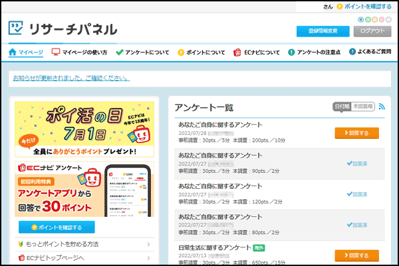Click the お知らせが更新されました notice link
The height and width of the screenshot is (266, 399).
pos(71,78)
